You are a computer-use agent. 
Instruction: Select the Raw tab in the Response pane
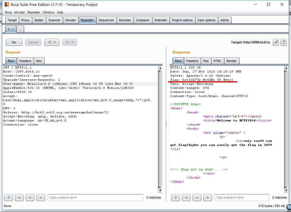tap(178, 61)
